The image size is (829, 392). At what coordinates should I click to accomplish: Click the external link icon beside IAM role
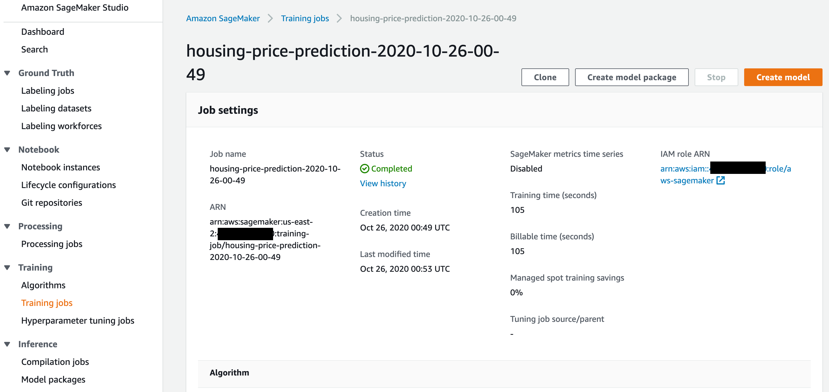pos(721,181)
